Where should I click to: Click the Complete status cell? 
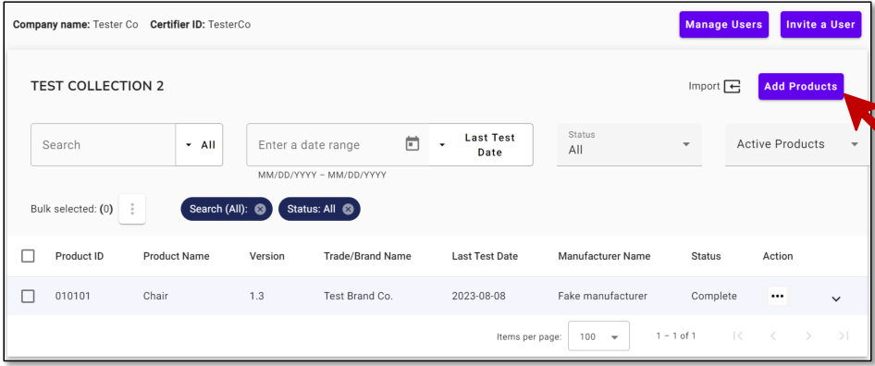(714, 297)
